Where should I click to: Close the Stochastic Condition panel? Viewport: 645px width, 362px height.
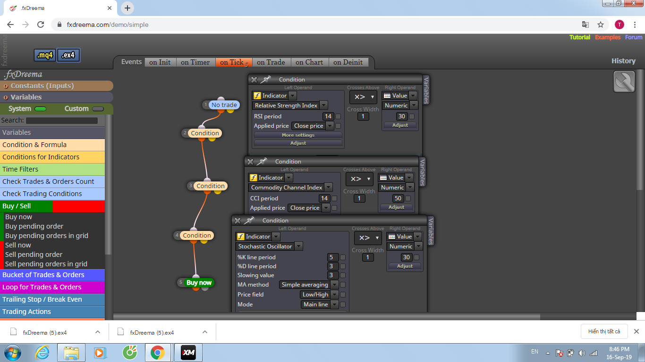tap(238, 221)
